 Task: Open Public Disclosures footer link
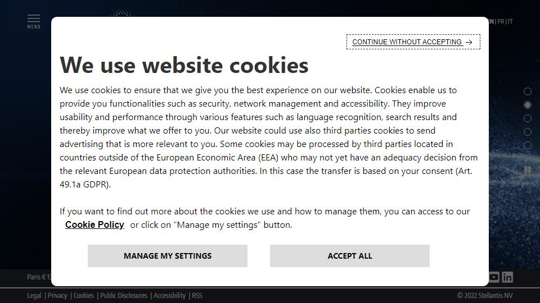(124, 296)
